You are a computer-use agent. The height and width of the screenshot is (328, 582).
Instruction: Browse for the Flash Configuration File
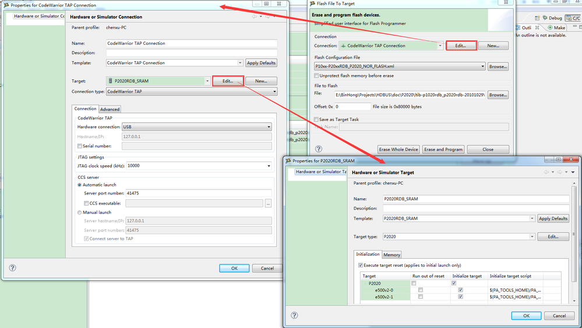coord(498,66)
